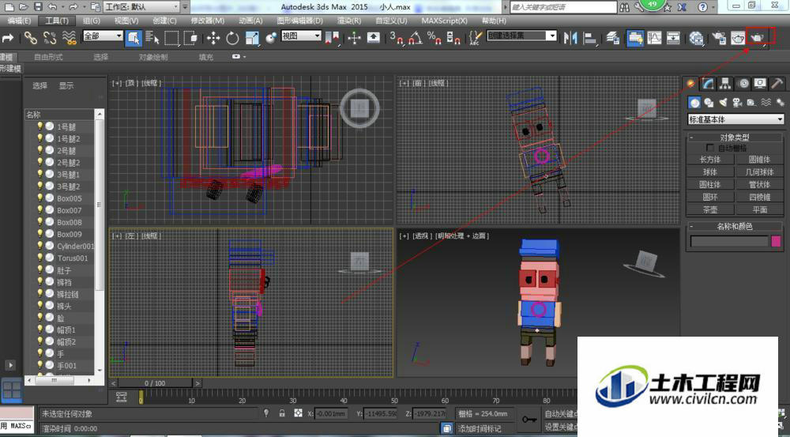790x437 pixels.
Task: Switch to the Utilities hammer tab
Action: click(777, 84)
